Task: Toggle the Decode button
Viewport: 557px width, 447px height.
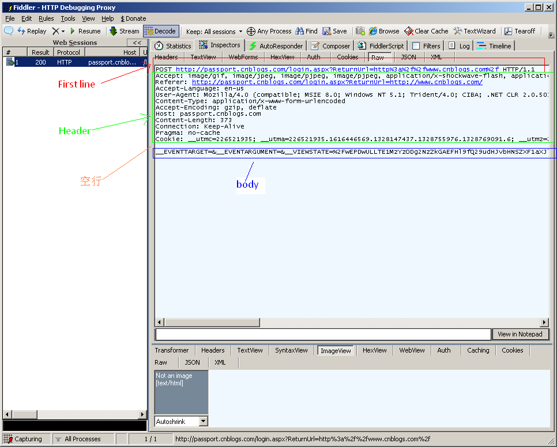Action: point(161,31)
